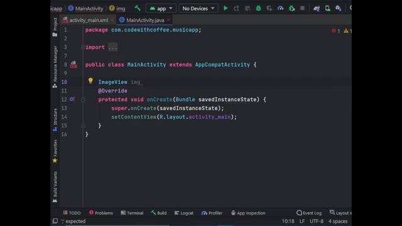Viewport: 402px width, 226px height.
Task: Collapse the onCreate method fold marker
Action: point(82,99)
